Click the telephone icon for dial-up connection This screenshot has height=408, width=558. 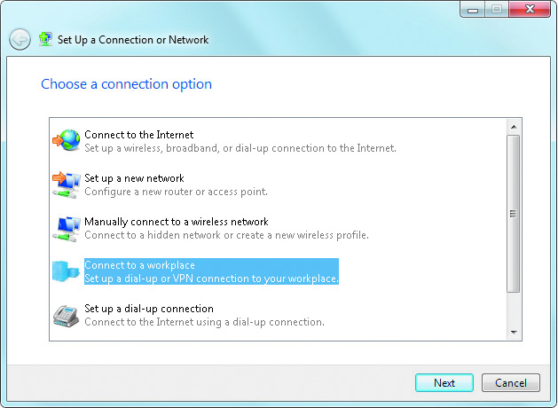pos(66,316)
